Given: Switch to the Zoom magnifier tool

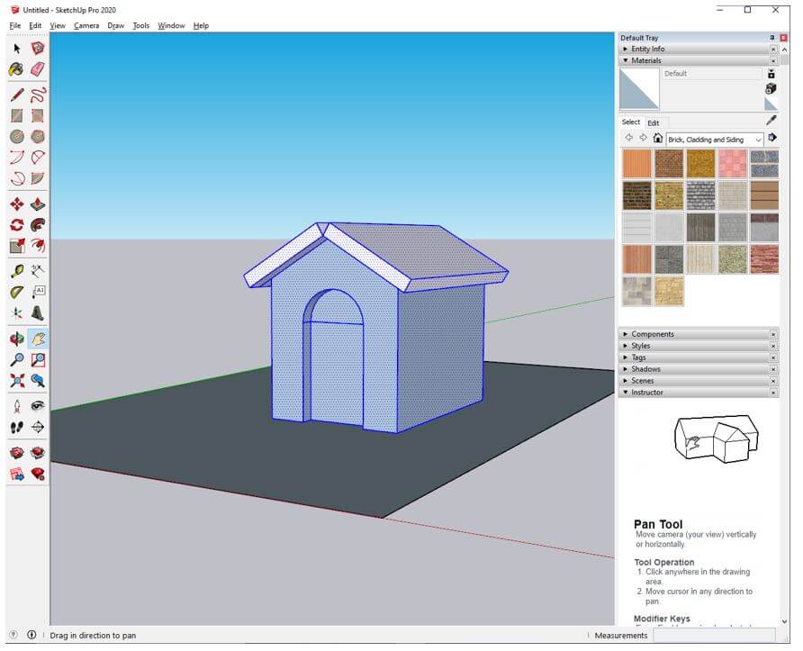Looking at the screenshot, I should point(17,360).
